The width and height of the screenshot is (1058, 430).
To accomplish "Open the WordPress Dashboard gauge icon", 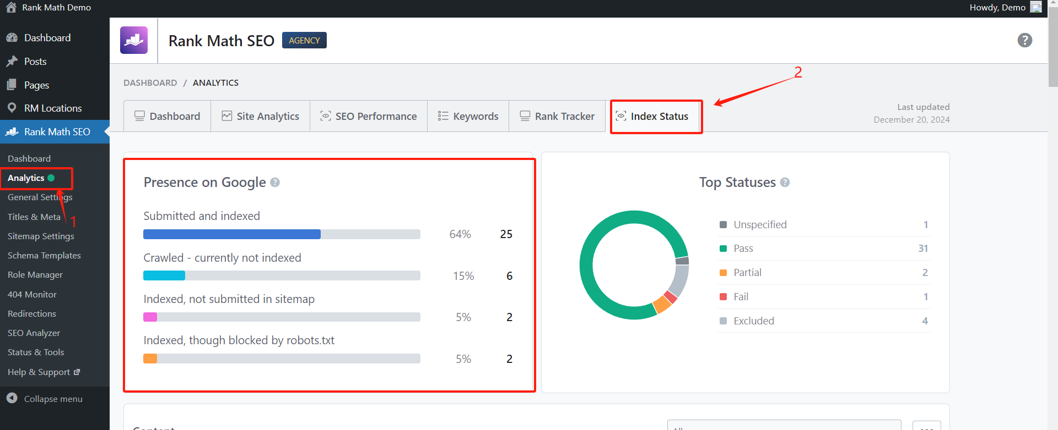I will tap(12, 38).
